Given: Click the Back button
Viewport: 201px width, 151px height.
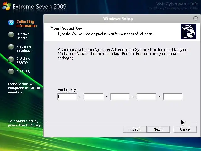Looking at the screenshot, I should pyautogui.click(x=135, y=129).
